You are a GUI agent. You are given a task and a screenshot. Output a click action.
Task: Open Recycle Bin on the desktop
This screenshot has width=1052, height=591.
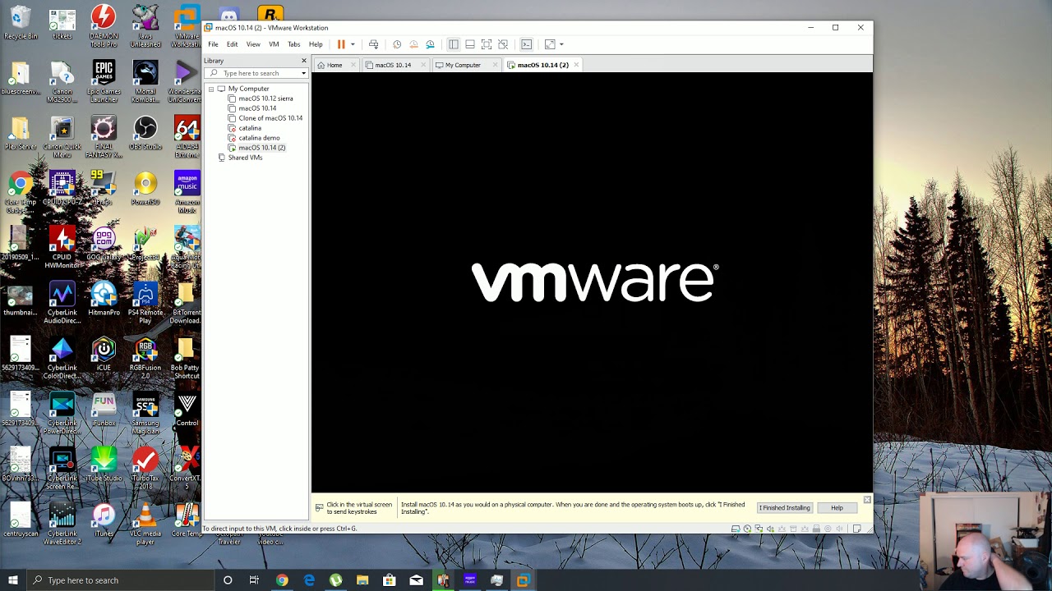point(21,23)
